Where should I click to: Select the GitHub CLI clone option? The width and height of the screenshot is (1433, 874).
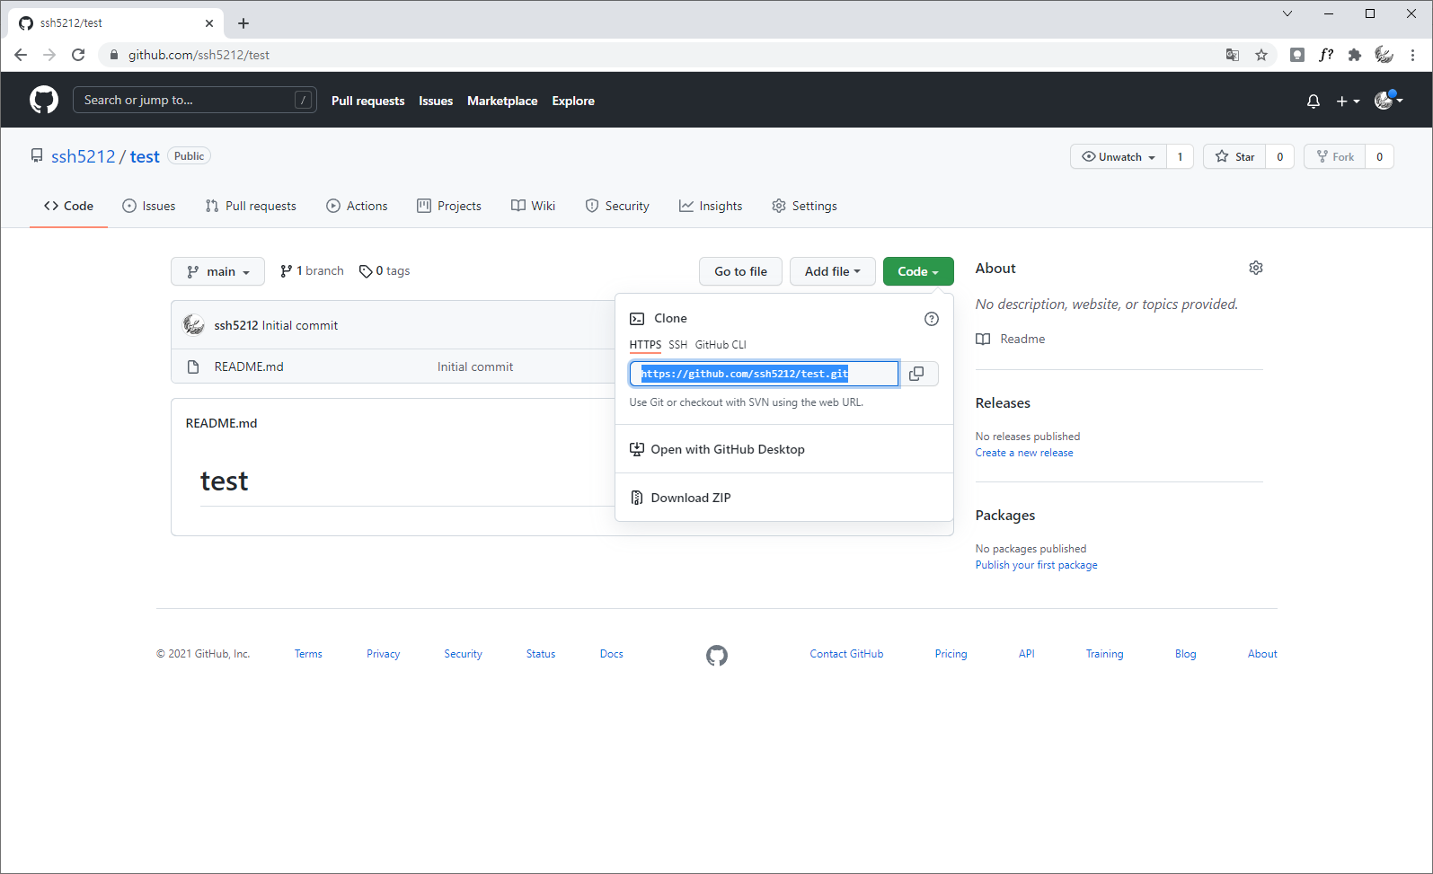pyautogui.click(x=721, y=345)
